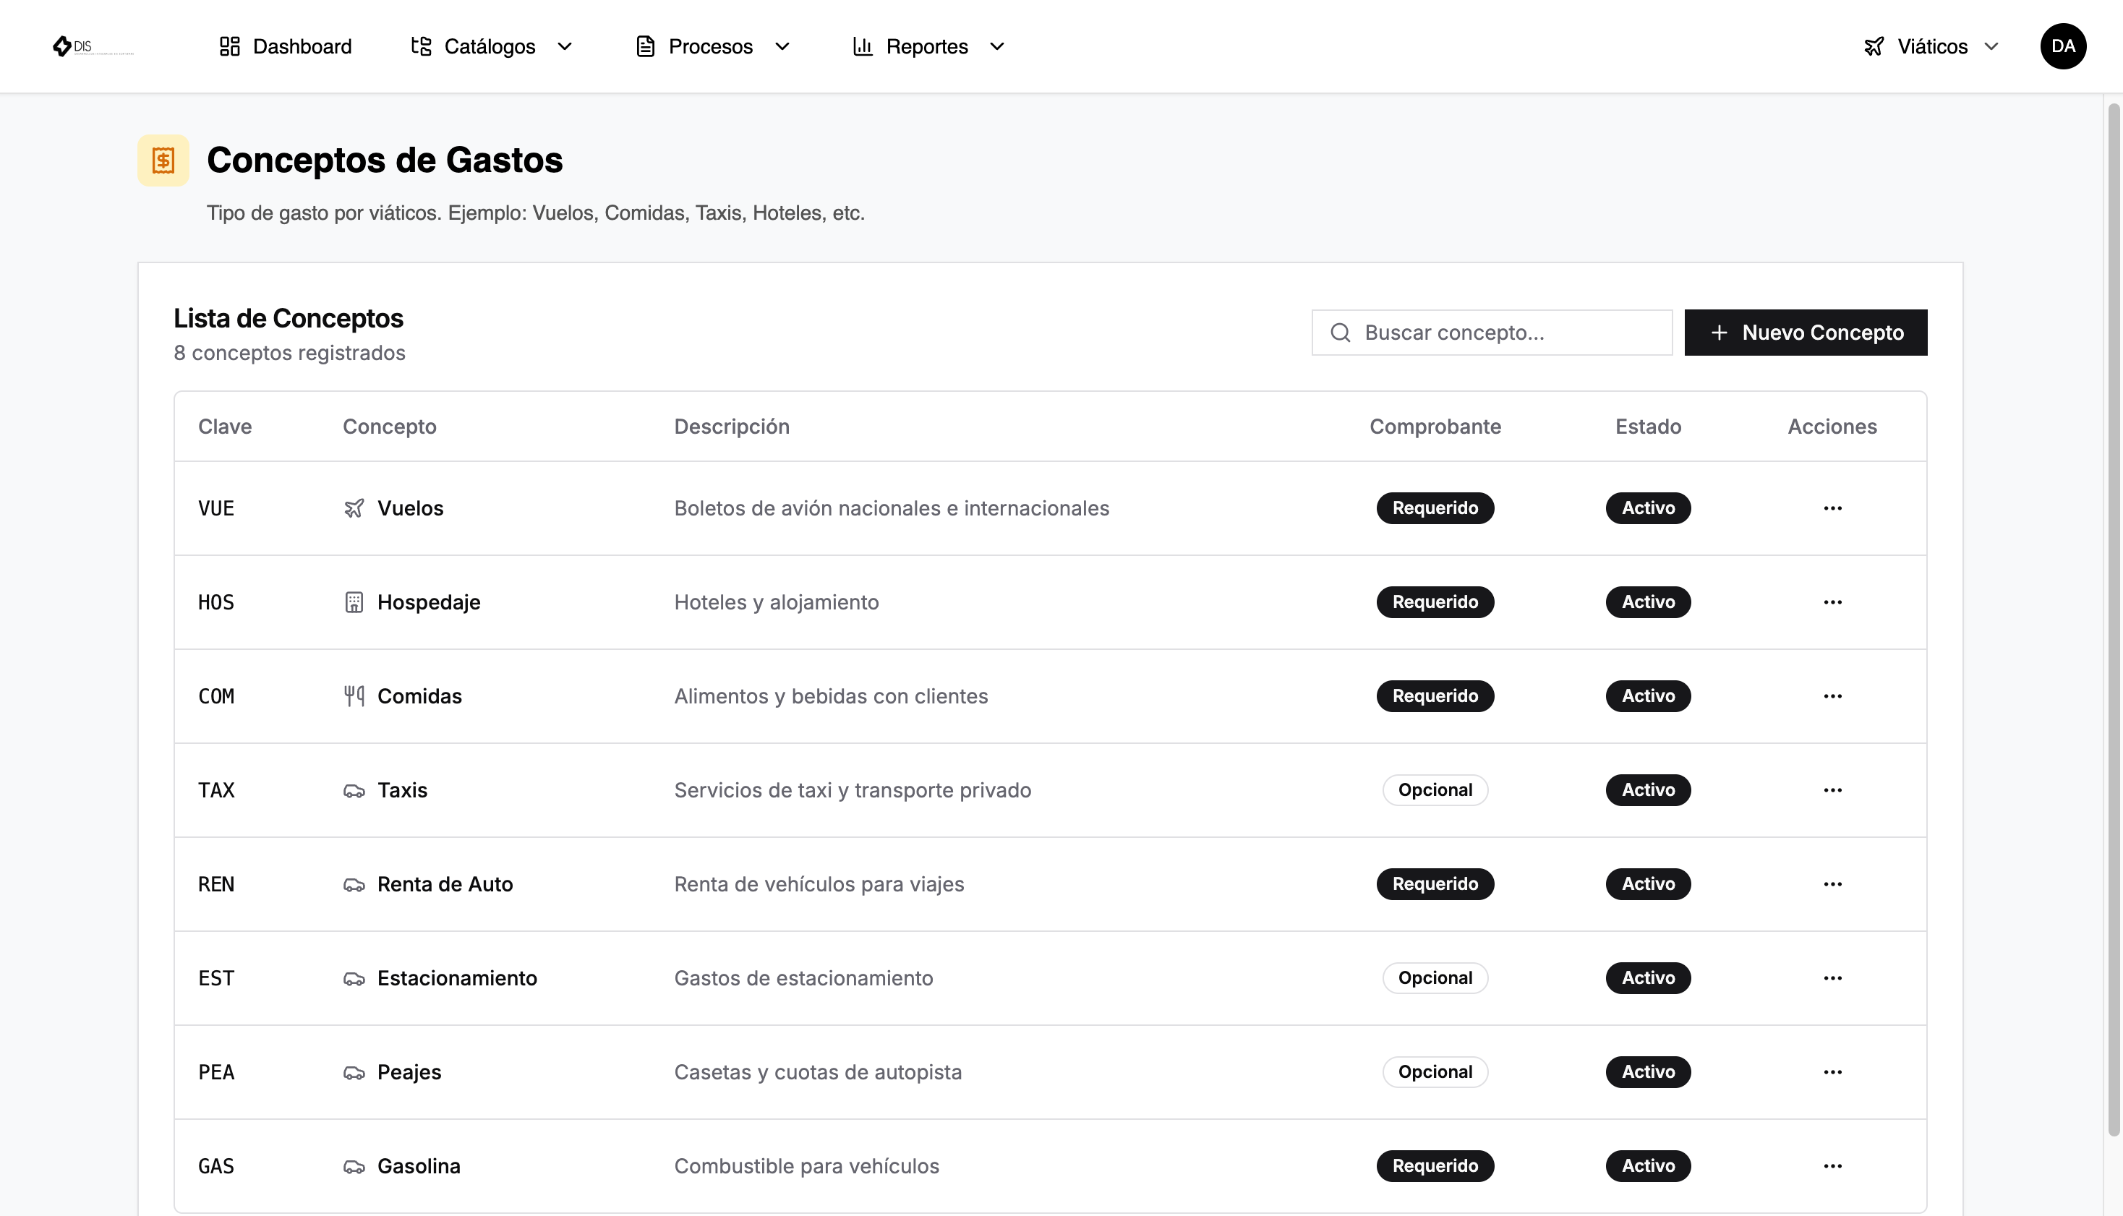This screenshot has height=1216, width=2123.
Task: Click 'Alimentos y bebidas con clientes' description
Action: [831, 695]
